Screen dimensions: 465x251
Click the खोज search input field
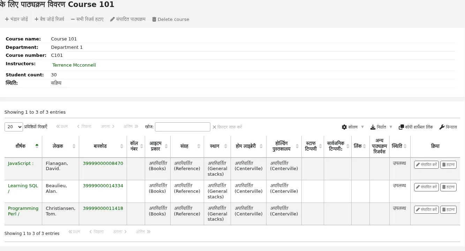pyautogui.click(x=182, y=127)
